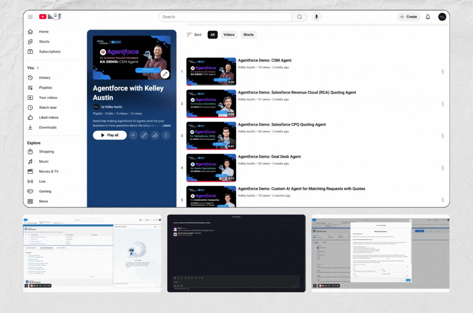Open options for Custom AI Agent video
Screen dimensions: 473x313
point(442,200)
